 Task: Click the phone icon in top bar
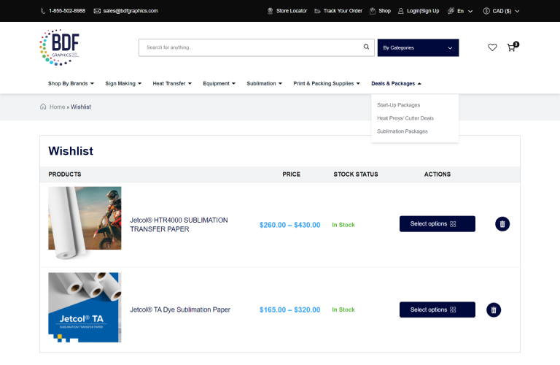43,11
